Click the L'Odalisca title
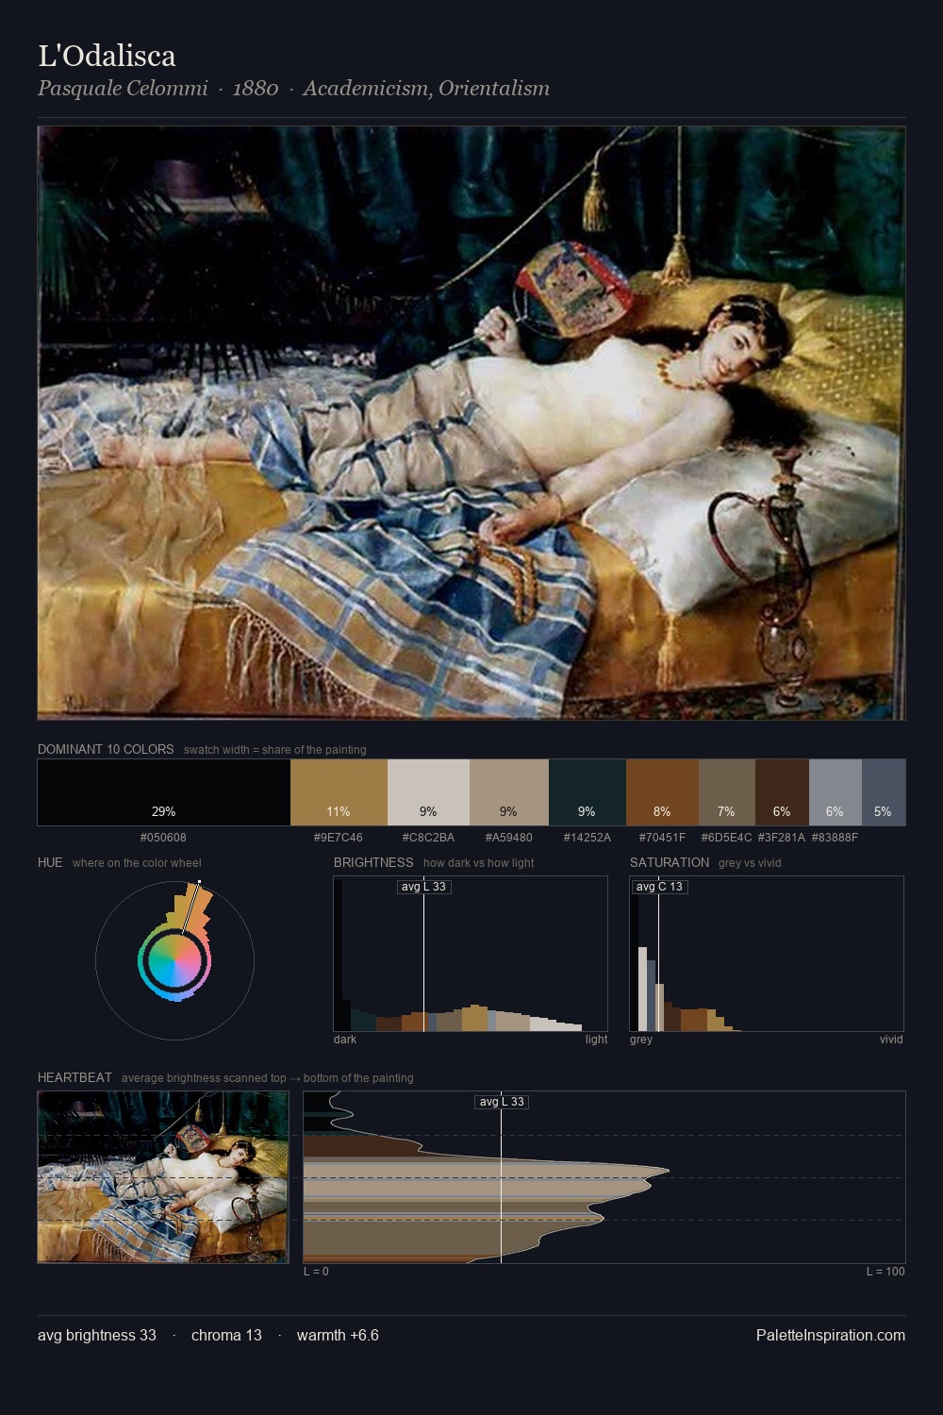Screen dimensions: 943x1415 click(107, 56)
